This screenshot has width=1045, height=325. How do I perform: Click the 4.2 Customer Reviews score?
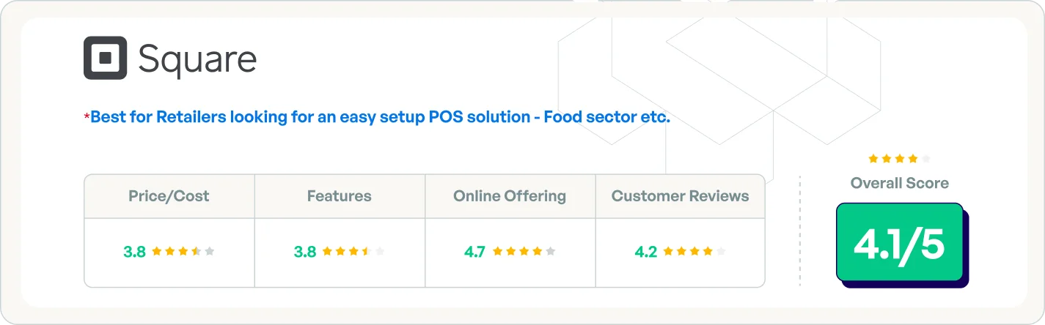[645, 252]
